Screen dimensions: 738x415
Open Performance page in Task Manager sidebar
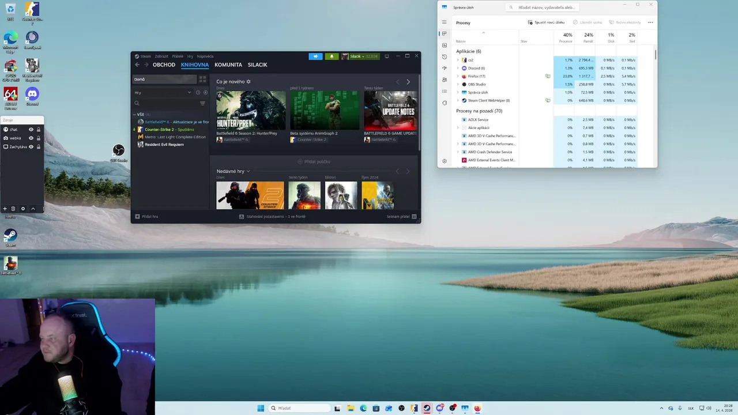(444, 45)
